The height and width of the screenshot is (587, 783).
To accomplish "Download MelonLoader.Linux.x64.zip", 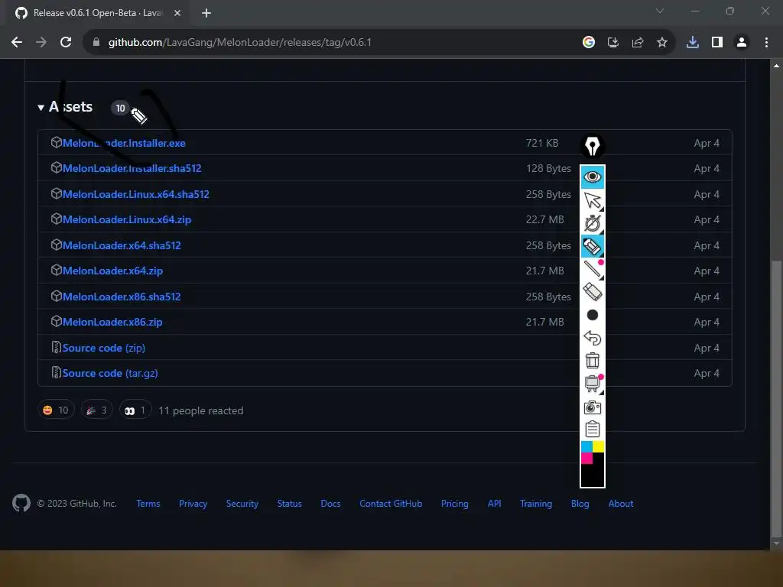I will point(127,219).
